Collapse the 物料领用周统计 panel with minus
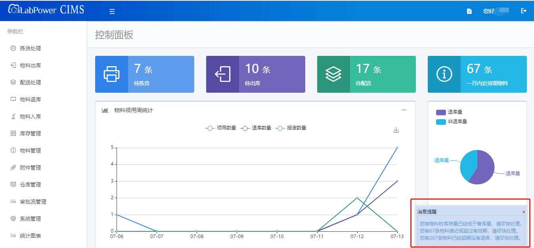This screenshot has height=248, width=534. click(x=404, y=110)
